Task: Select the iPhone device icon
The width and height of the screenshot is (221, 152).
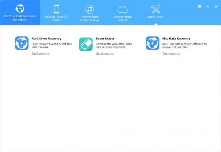Action: [x=57, y=9]
